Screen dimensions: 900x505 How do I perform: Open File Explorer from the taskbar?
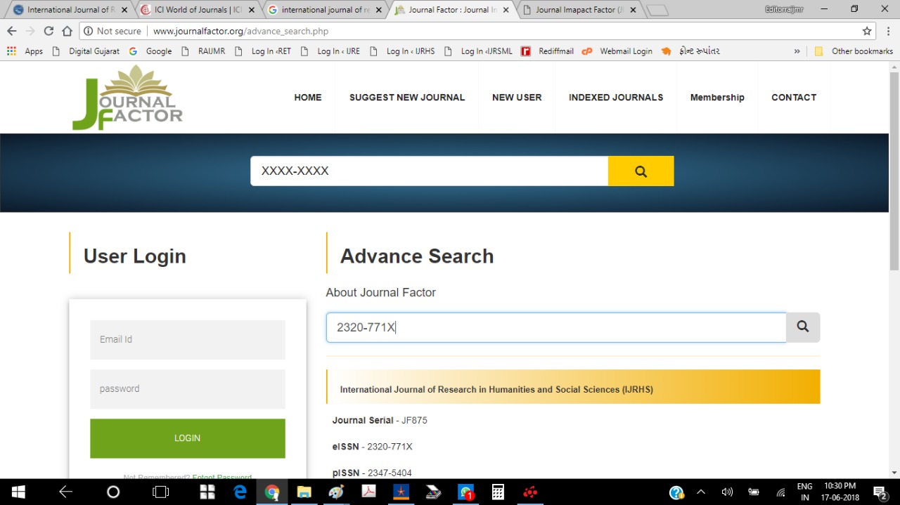(304, 492)
